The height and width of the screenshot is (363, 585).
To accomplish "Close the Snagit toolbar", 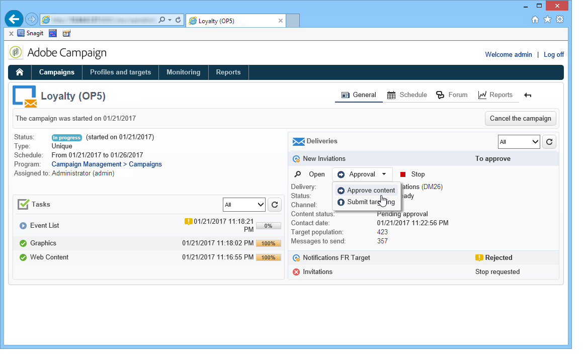I will [11, 34].
